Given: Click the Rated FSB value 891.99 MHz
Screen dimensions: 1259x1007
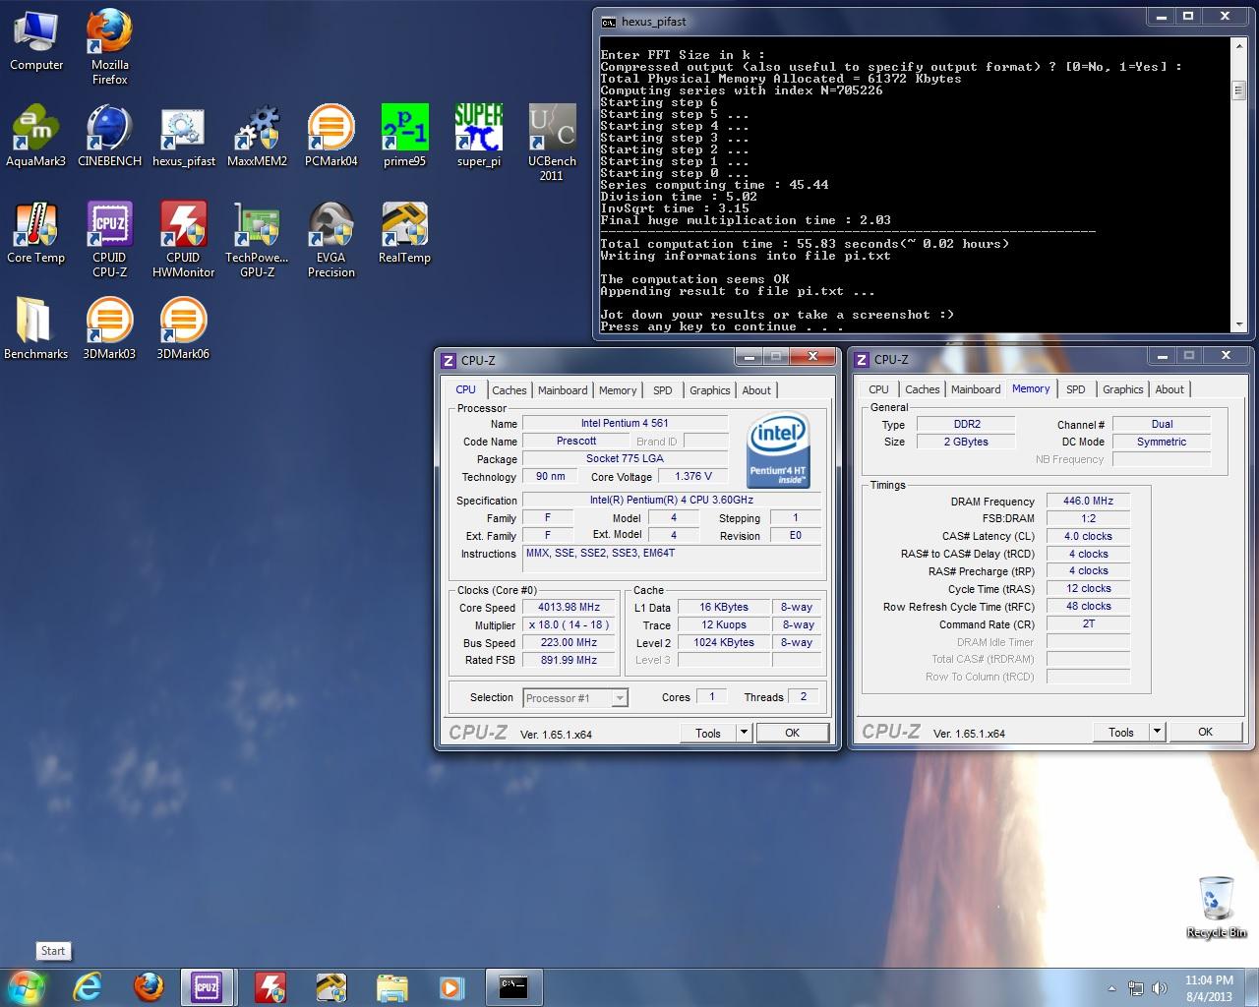Looking at the screenshot, I should point(569,660).
